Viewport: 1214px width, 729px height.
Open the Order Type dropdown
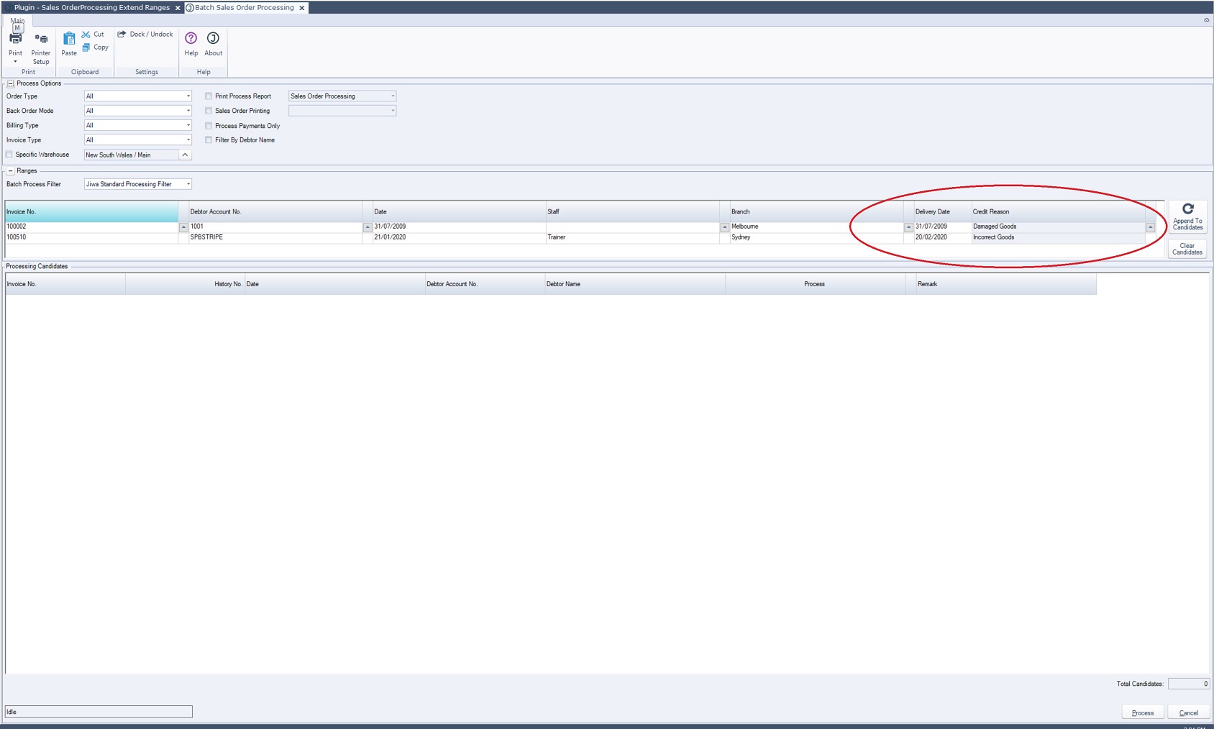[188, 96]
